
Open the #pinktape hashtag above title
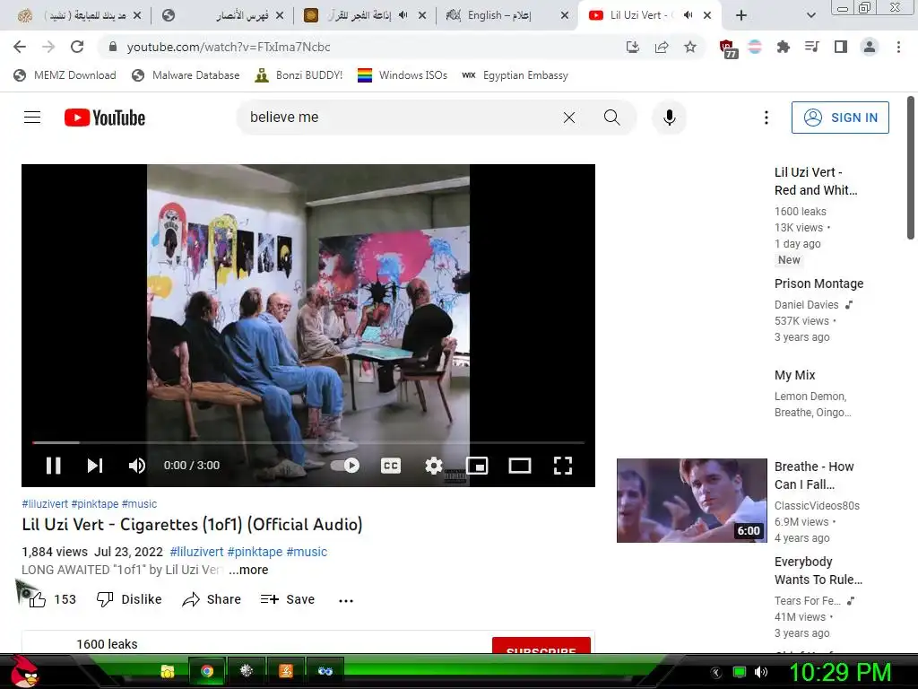pyautogui.click(x=95, y=504)
